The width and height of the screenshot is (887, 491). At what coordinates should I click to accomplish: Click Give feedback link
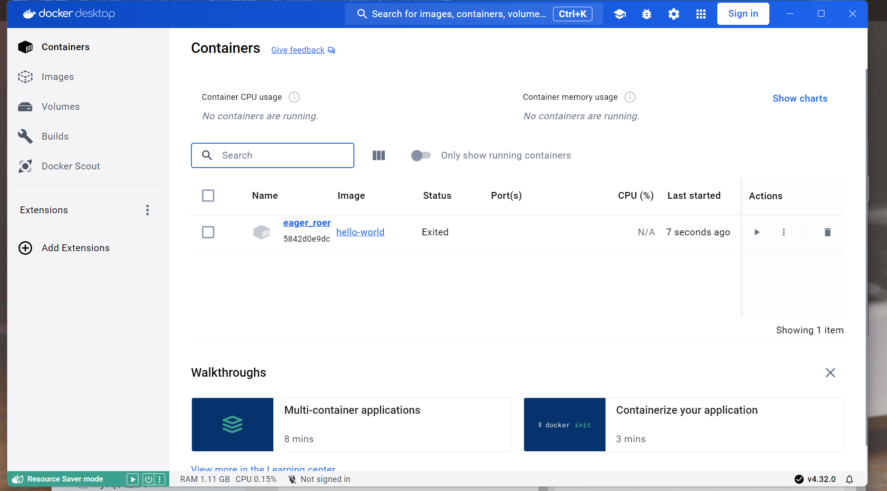298,50
